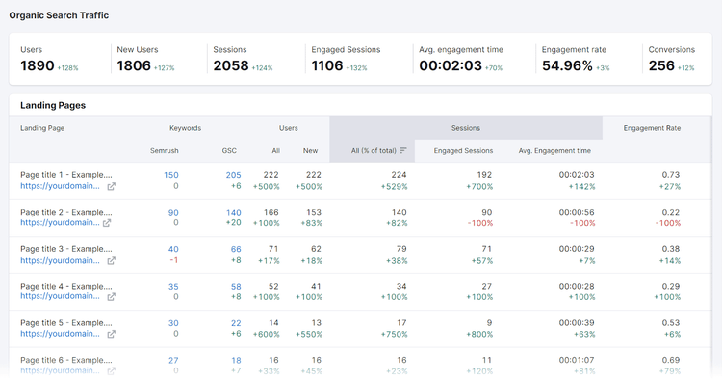This screenshot has height=381, width=722.
Task: Click the Landing Page column header
Action: pyautogui.click(x=42, y=128)
